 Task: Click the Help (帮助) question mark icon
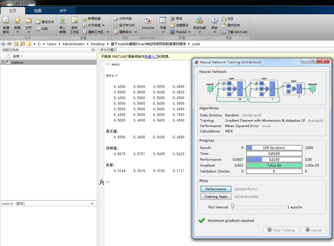(214, 20)
